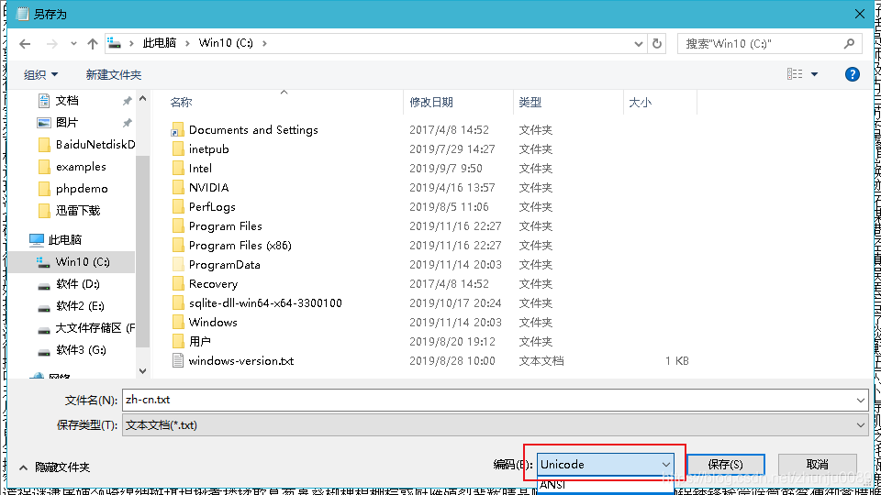This screenshot has height=495, width=881.
Task: Select sqlite-dll-win64-x64-3300100 folder icon
Action: click(177, 303)
